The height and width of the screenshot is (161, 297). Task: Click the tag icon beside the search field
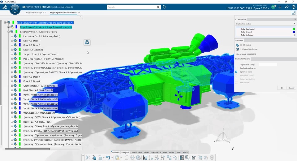pos(164,7)
